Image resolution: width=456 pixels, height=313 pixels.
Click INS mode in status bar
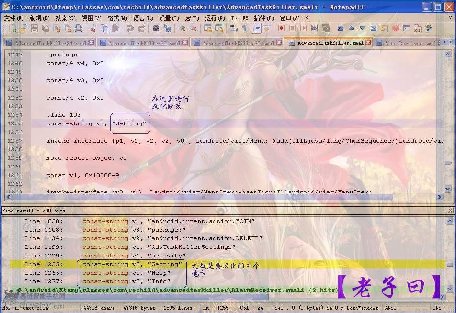pyautogui.click(x=437, y=307)
